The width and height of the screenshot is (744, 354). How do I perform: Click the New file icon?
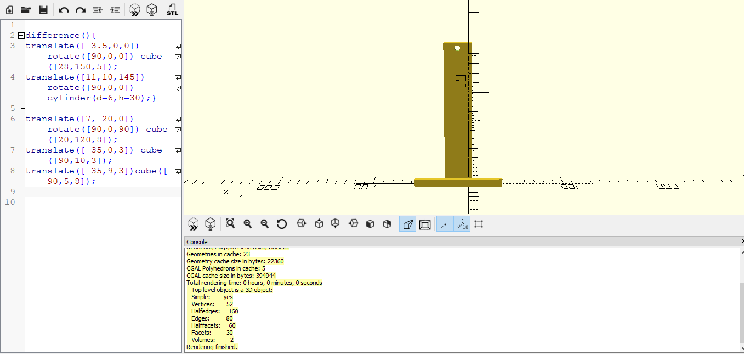pyautogui.click(x=9, y=10)
